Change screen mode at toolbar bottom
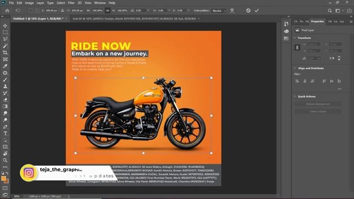The image size is (354, 199). point(5,195)
